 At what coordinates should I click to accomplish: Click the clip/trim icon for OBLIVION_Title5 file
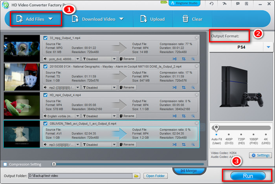[x=174, y=145]
